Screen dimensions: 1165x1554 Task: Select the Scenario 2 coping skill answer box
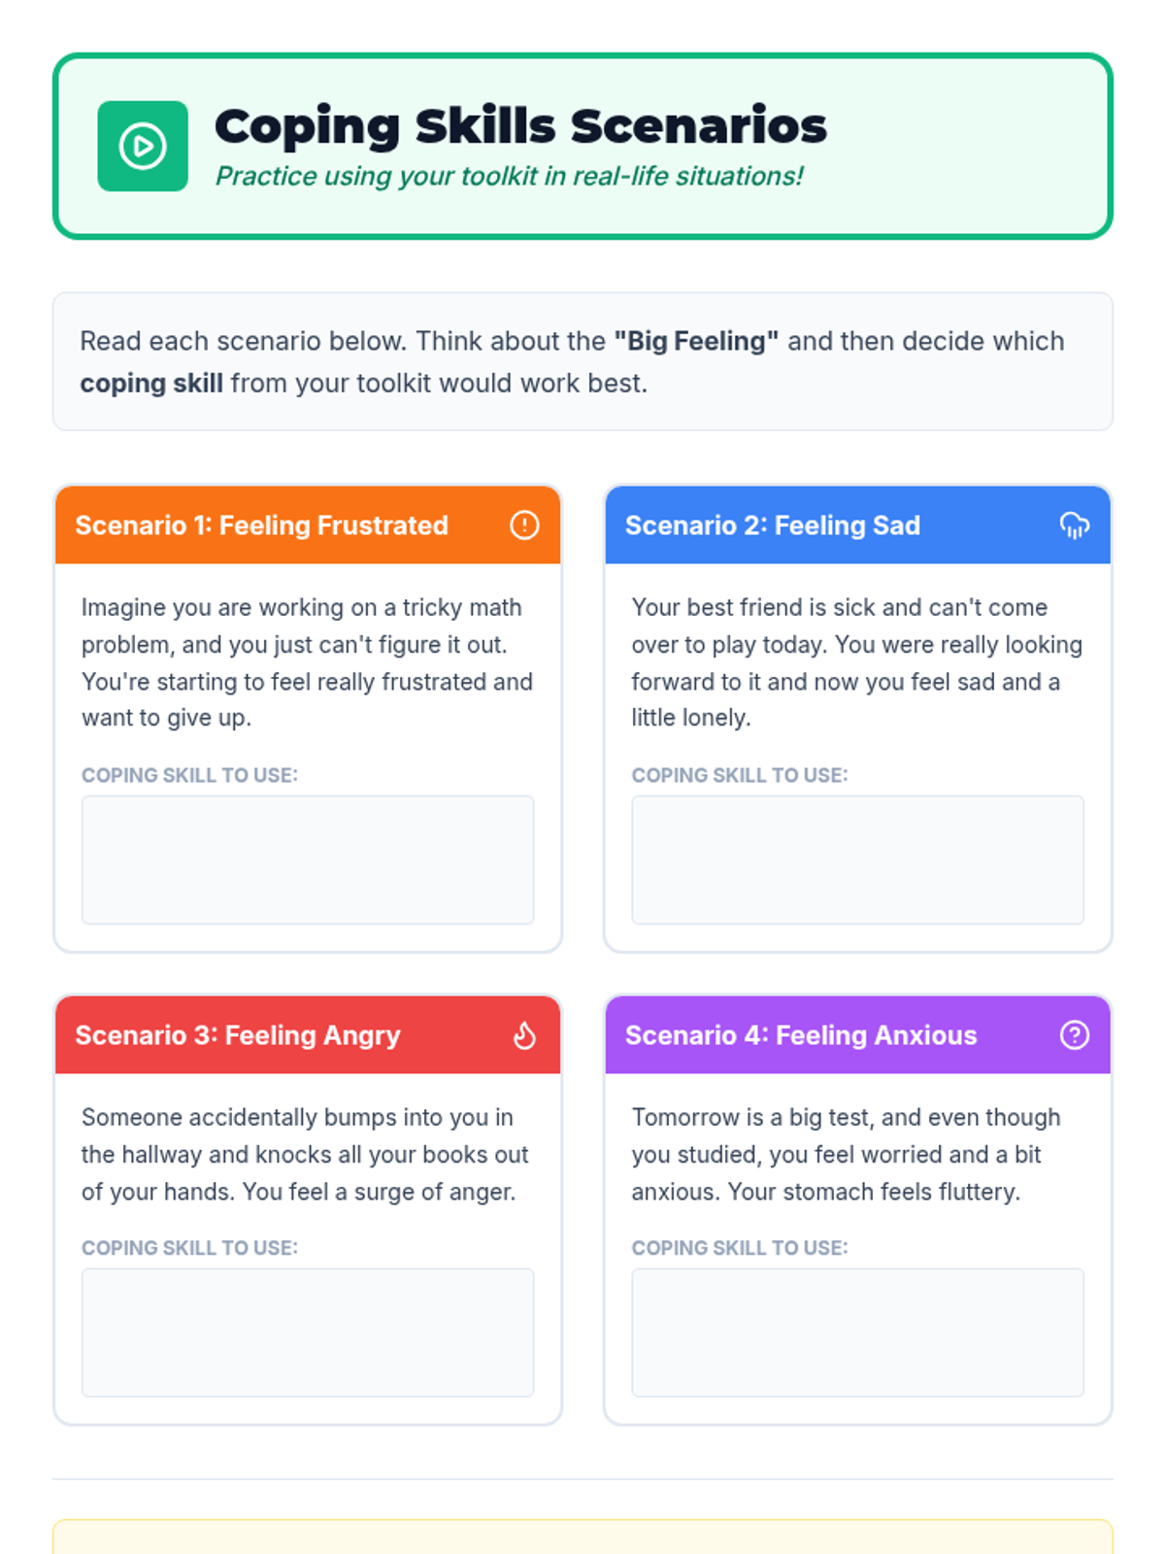[x=857, y=860]
